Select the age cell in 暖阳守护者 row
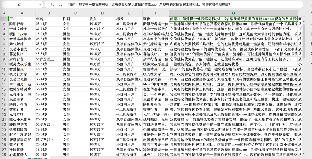This screenshot has height=159, width=312. [x=49, y=124]
